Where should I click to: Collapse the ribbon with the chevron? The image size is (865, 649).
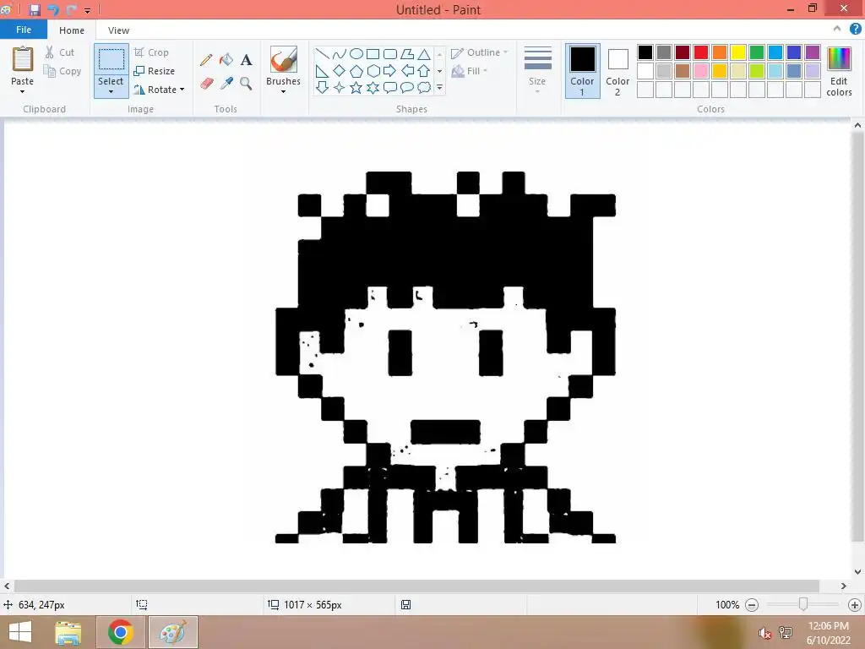tap(837, 29)
